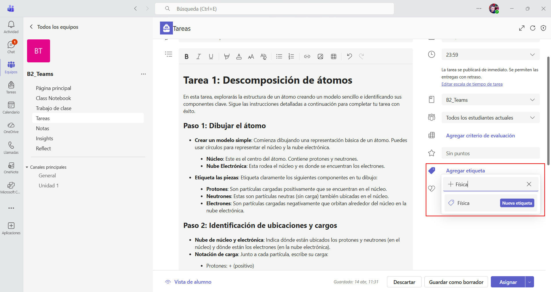Click the Asignar button
The image size is (551, 292).
(x=508, y=282)
